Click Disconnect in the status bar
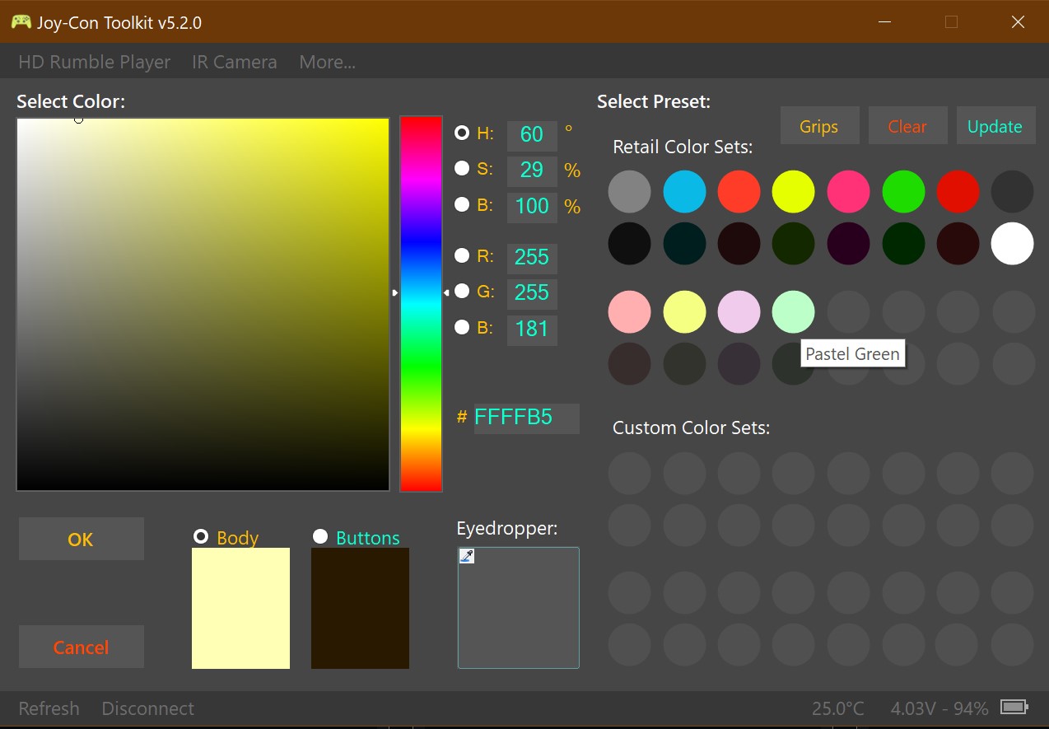The height and width of the screenshot is (729, 1049). [x=148, y=708]
